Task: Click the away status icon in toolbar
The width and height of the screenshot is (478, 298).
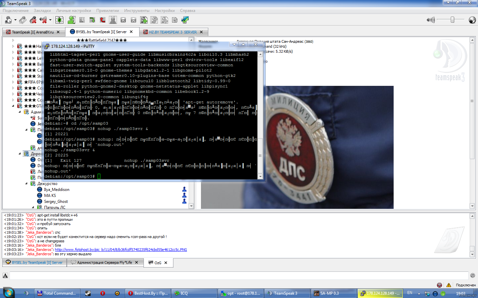Action: click(x=8, y=20)
